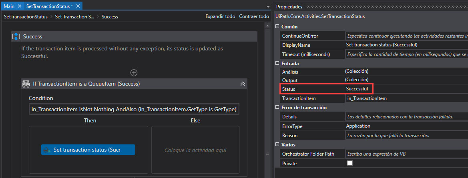
Task: Click the Then label
Action: pos(90,121)
